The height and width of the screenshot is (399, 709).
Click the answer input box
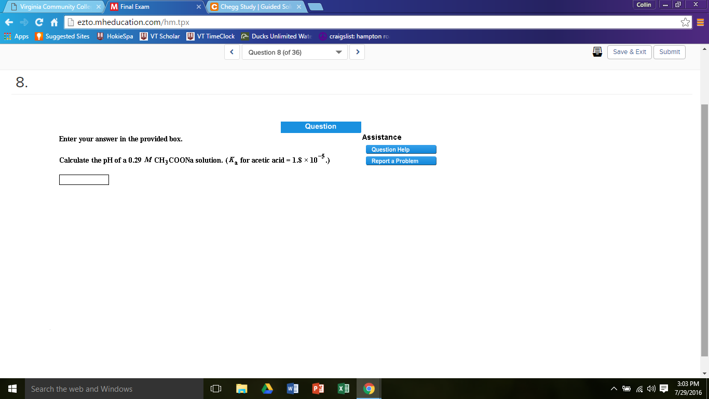[x=84, y=179]
